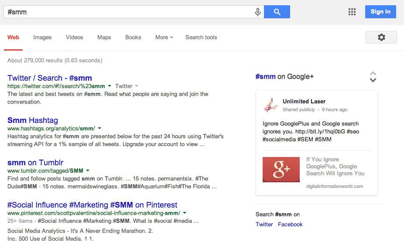Open the Google apps grid icon
This screenshot has width=404, height=249.
[352, 12]
